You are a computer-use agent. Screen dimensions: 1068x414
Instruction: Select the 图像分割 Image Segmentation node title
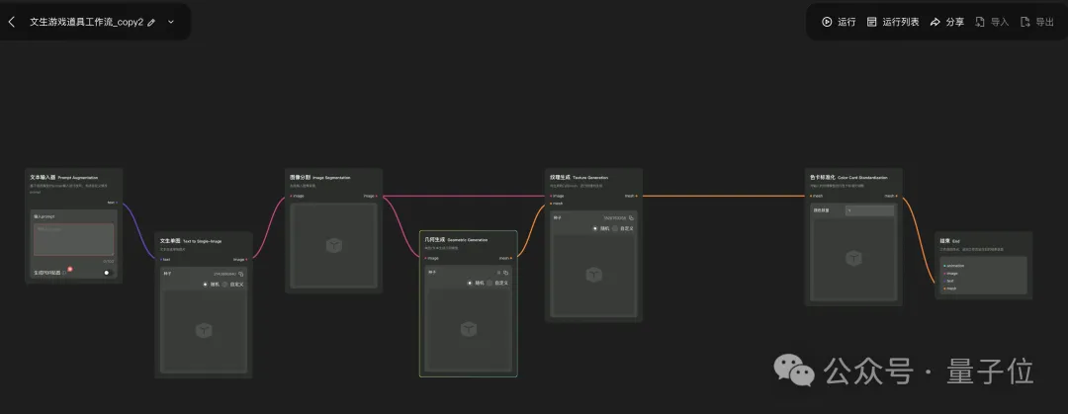[x=320, y=177]
